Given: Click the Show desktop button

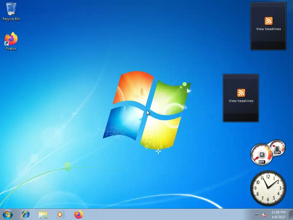Looking at the screenshot, I should coord(291,214).
